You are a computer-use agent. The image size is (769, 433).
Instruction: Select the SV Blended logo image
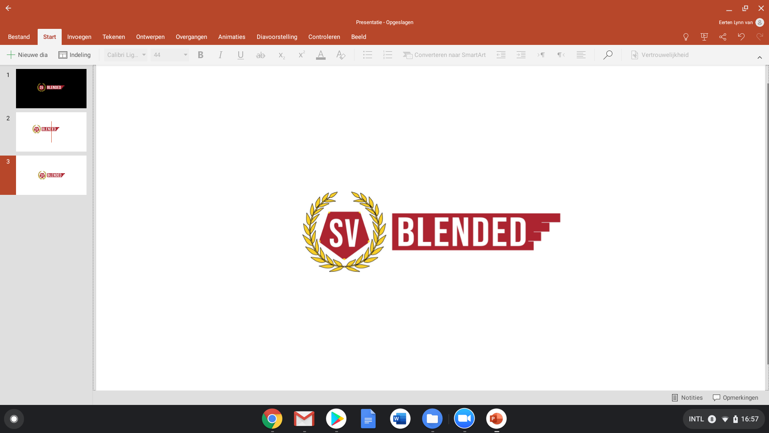coord(431,232)
